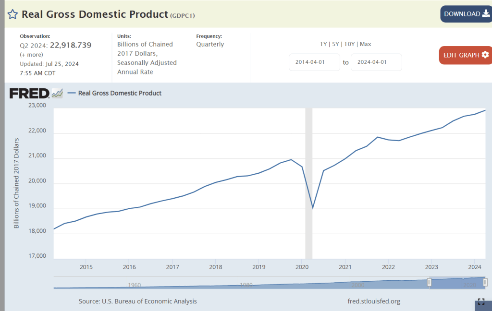The height and width of the screenshot is (311, 492).
Task: Click the gear icon on Edit Graph
Action: pos(485,55)
